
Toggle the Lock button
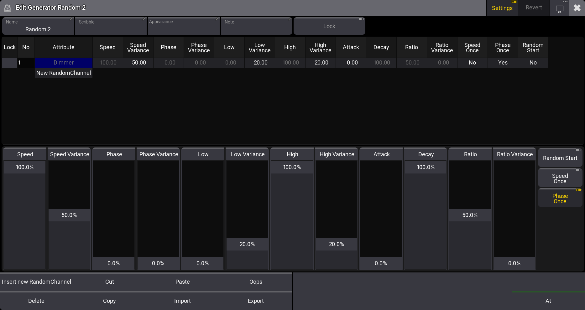click(x=329, y=26)
